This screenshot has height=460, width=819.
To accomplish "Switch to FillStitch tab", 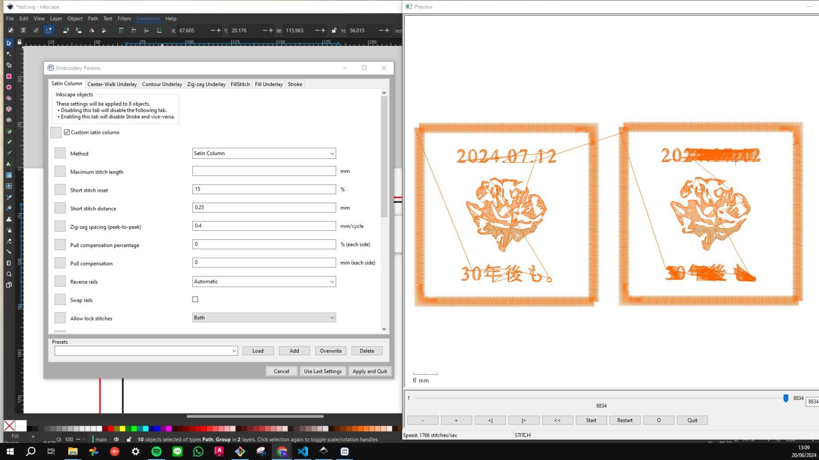I will point(240,84).
